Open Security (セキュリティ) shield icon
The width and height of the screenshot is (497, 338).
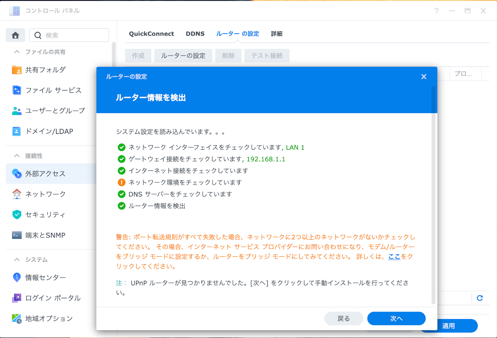[17, 214]
